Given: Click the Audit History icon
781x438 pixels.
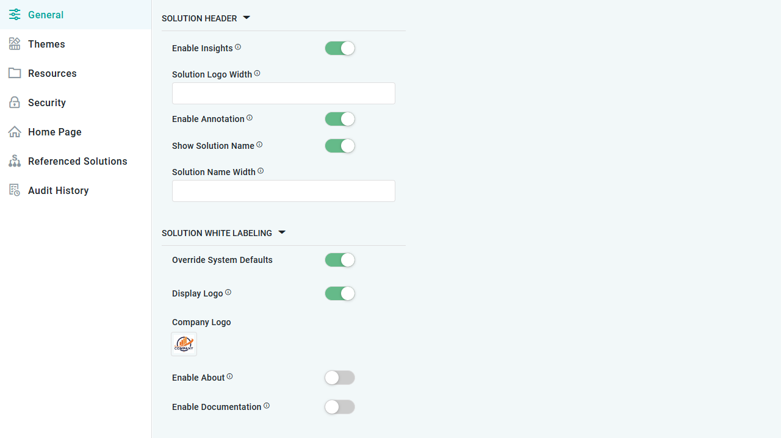Looking at the screenshot, I should [x=15, y=190].
